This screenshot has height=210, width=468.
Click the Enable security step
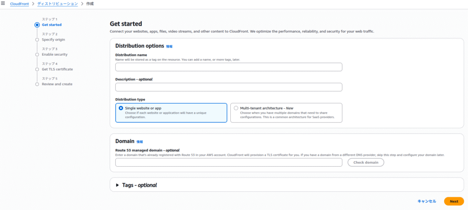pos(54,54)
